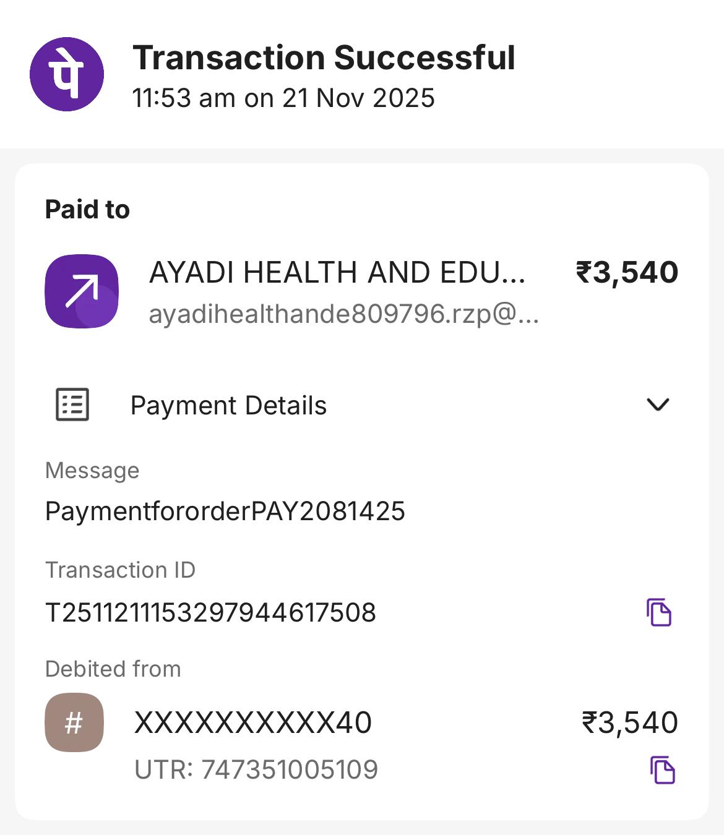Click the Transaction ID number T2511211153297944617508
This screenshot has height=835, width=724.
point(210,613)
